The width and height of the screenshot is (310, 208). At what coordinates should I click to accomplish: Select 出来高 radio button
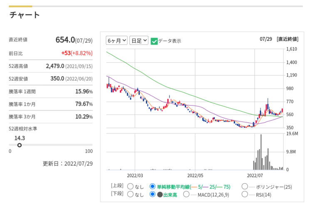pyautogui.click(x=152, y=194)
